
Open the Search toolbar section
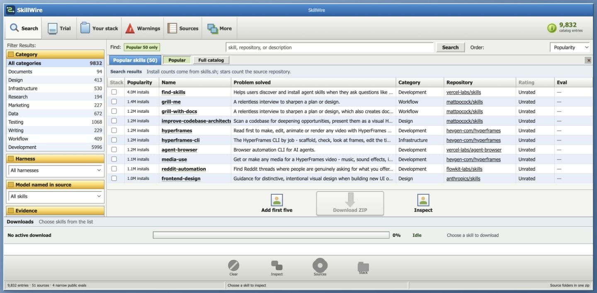click(24, 28)
